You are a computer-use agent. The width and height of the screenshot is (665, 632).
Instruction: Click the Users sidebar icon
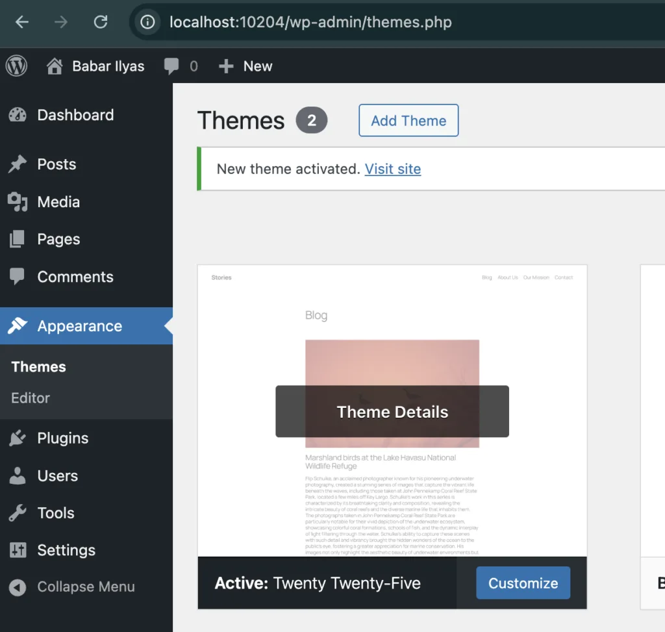pyautogui.click(x=18, y=476)
